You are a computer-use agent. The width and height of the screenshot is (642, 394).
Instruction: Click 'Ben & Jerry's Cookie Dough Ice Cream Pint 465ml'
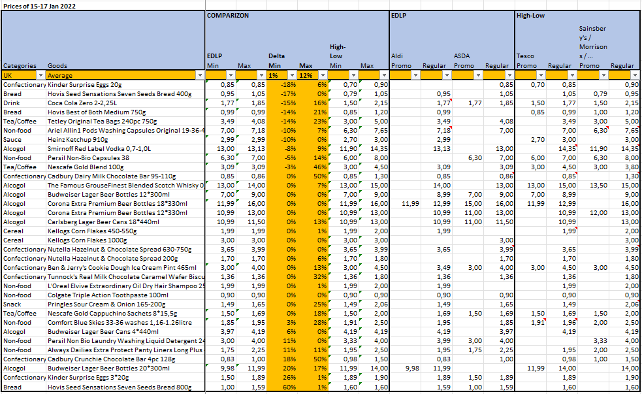click(x=122, y=268)
